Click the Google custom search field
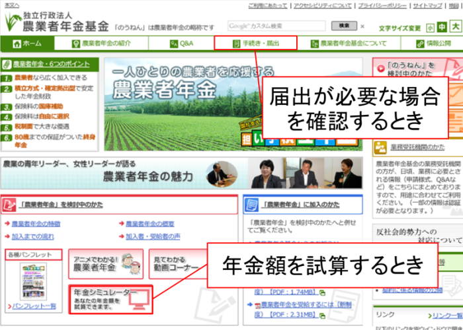 (276, 26)
